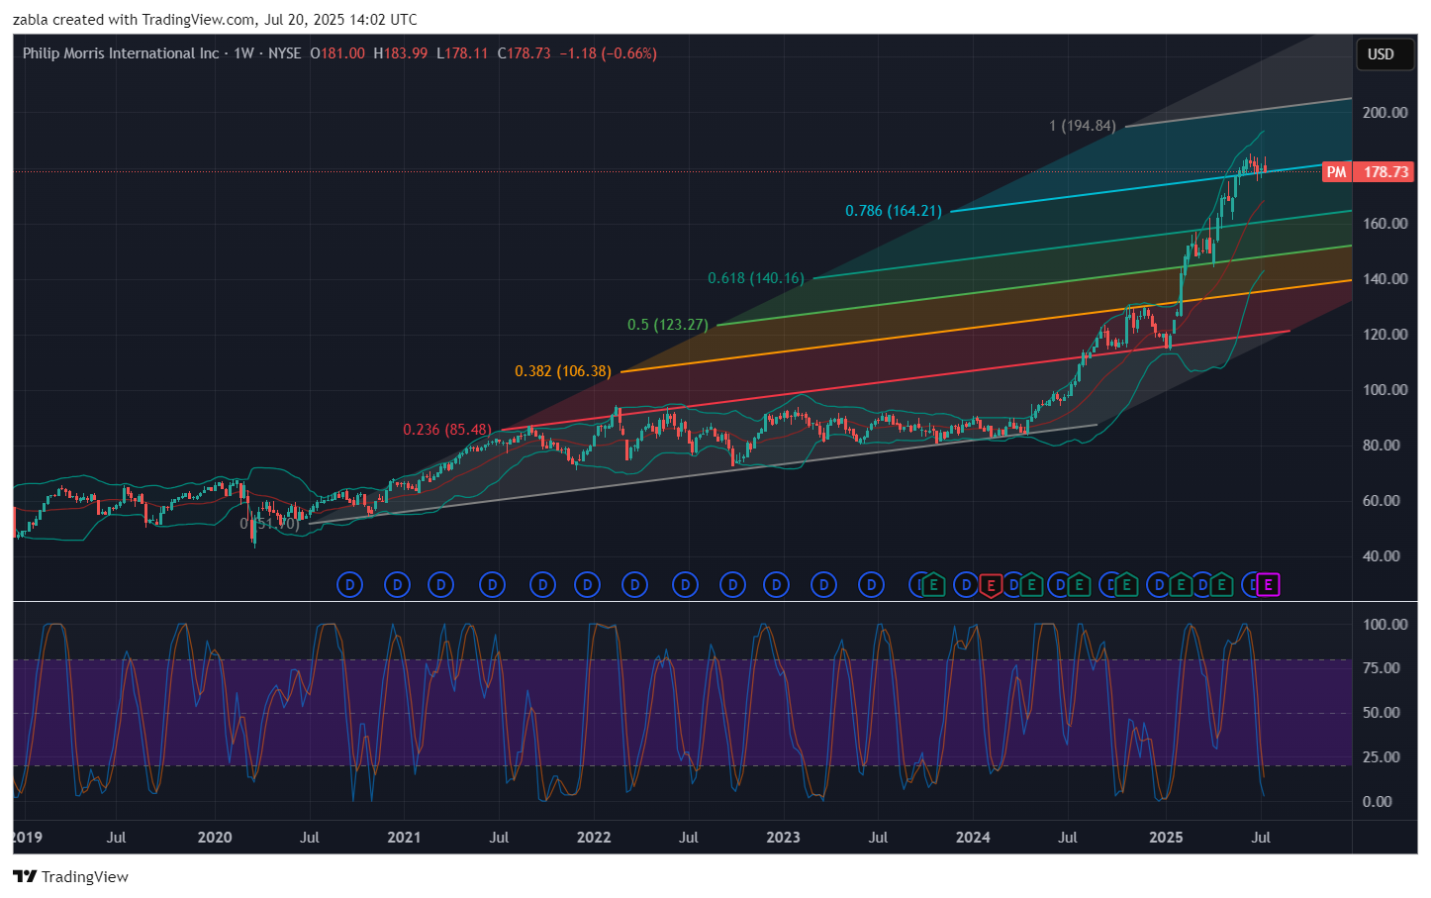This screenshot has height=898, width=1431.
Task: Click the TradingView logo at the bottom
Action: 70,876
